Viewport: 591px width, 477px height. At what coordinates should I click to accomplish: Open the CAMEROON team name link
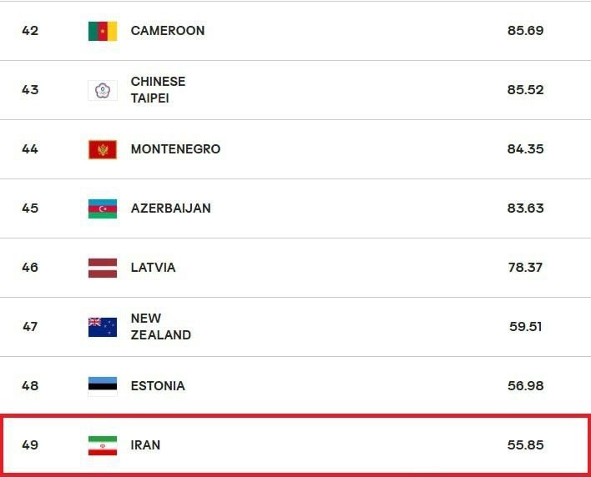(x=168, y=31)
